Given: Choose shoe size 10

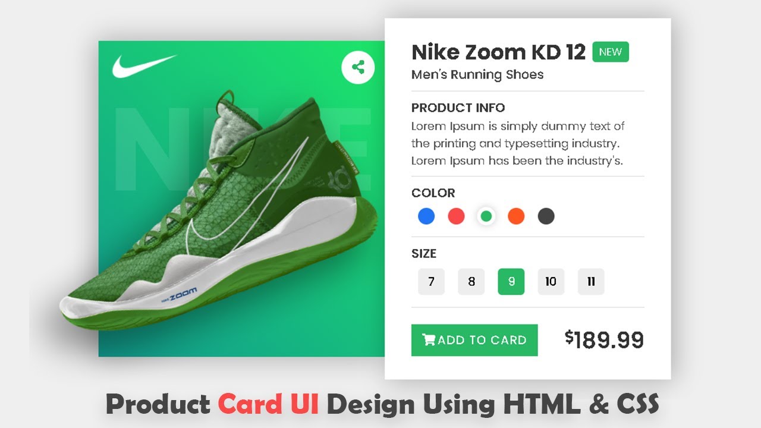Looking at the screenshot, I should pos(551,282).
